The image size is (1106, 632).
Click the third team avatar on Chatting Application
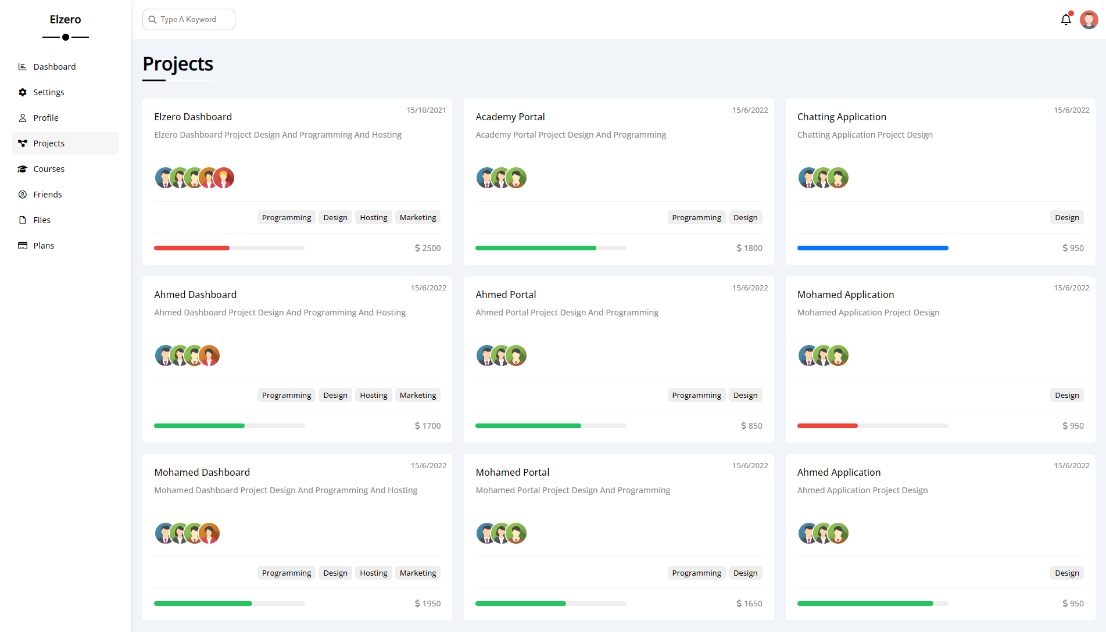(x=837, y=178)
